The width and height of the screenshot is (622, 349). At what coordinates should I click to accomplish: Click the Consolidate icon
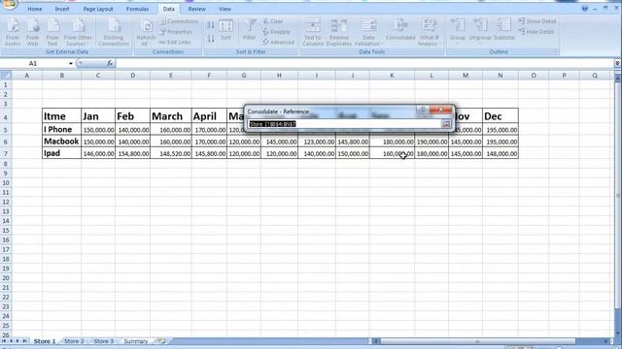[400, 30]
